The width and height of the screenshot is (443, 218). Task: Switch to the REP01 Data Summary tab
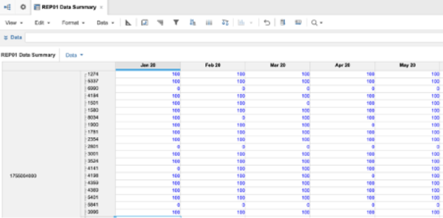69,7
